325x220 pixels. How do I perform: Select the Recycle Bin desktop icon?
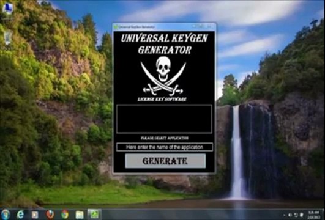point(8,38)
